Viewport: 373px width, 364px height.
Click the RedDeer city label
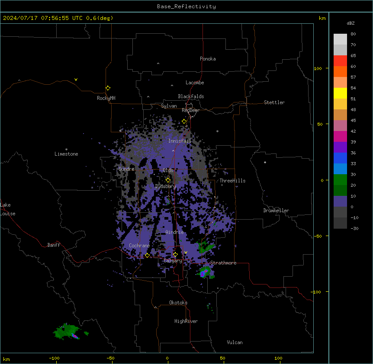tap(190, 110)
